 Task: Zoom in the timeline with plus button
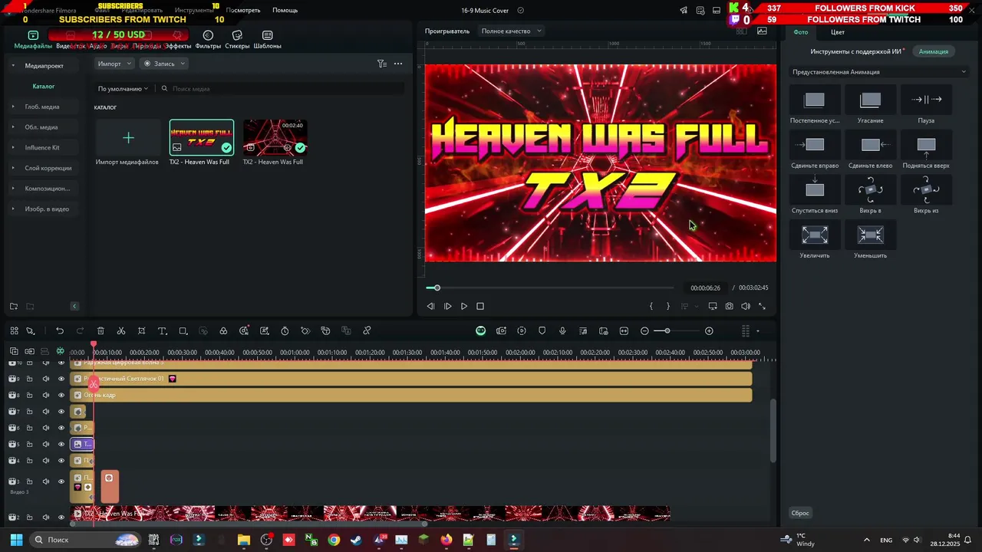pyautogui.click(x=709, y=331)
